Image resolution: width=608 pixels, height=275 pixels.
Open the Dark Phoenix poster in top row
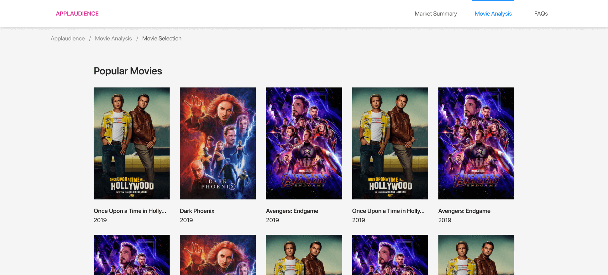218,143
